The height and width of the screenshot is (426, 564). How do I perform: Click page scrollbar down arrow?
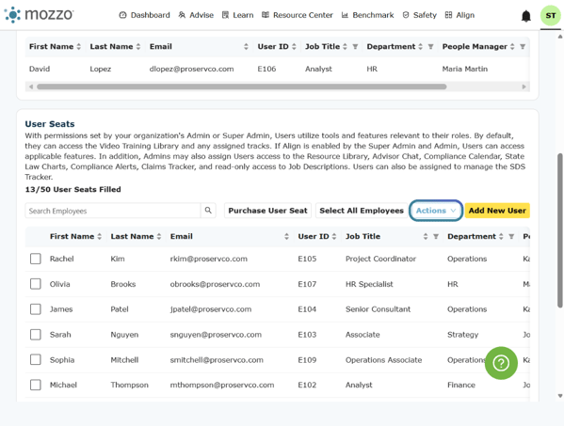coord(559,396)
